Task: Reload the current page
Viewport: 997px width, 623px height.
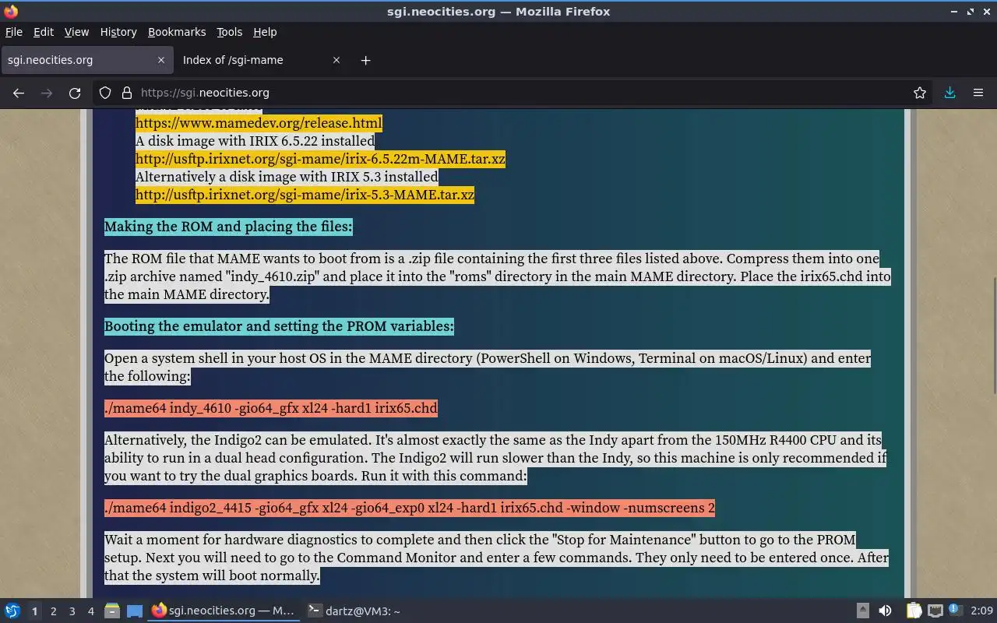Action: point(75,93)
